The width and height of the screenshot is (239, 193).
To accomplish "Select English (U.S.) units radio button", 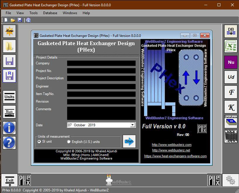I will (69, 142).
